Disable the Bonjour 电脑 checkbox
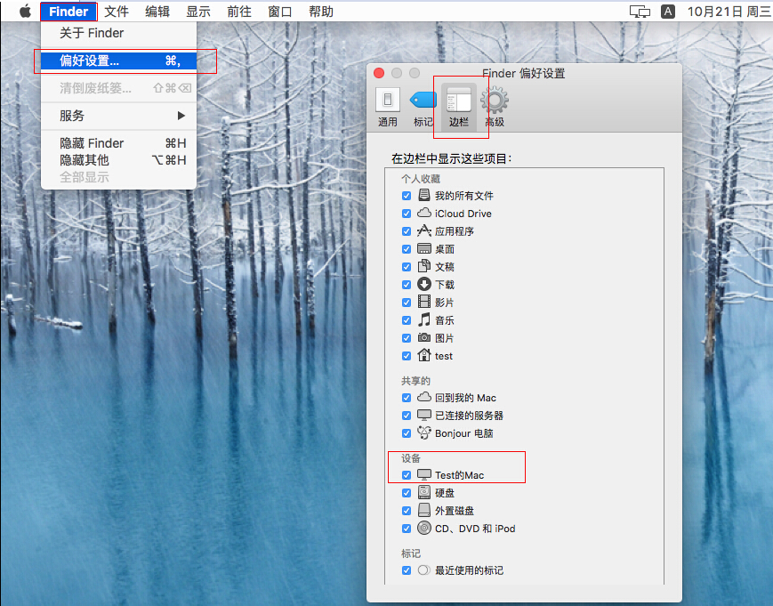The height and width of the screenshot is (606, 773). pyautogui.click(x=407, y=433)
